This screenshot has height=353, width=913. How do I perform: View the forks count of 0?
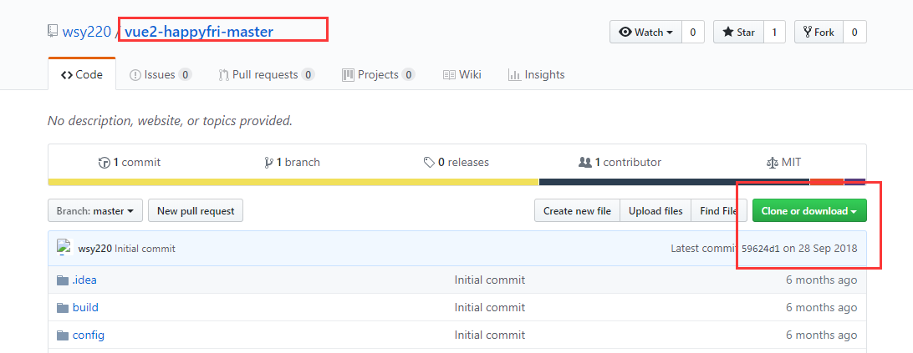[854, 32]
